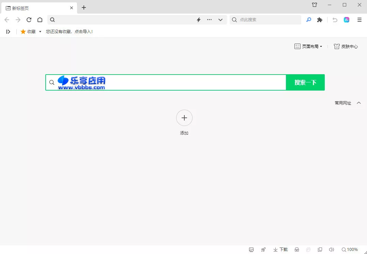Image resolution: width=367 pixels, height=254 pixels.
Task: Expand the sidebar toggle arrow icon
Action: coord(8,32)
